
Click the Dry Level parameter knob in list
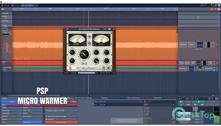point(173,109)
